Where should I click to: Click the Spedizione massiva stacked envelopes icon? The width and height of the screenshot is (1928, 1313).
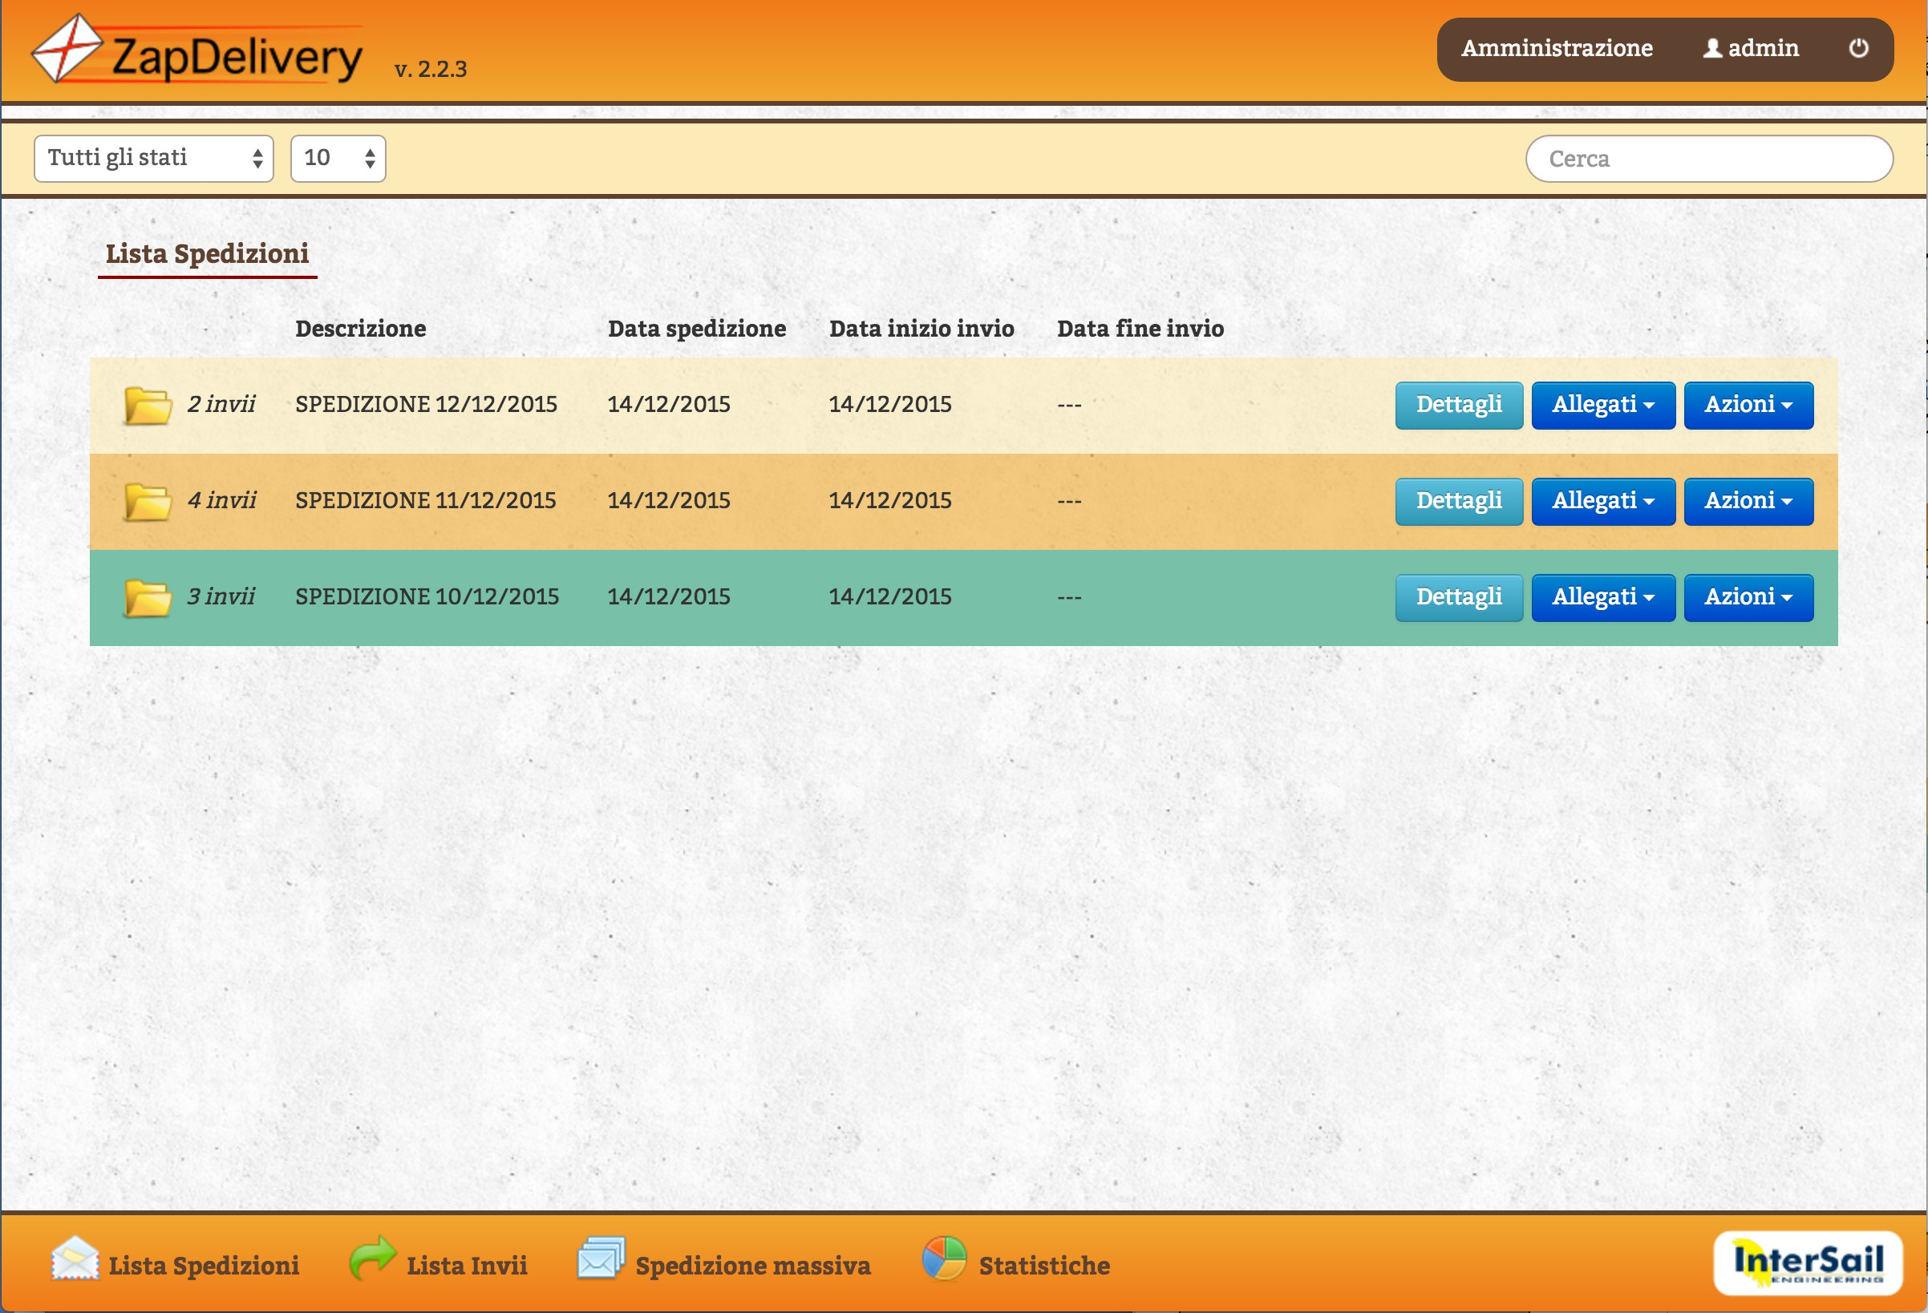pos(601,1258)
